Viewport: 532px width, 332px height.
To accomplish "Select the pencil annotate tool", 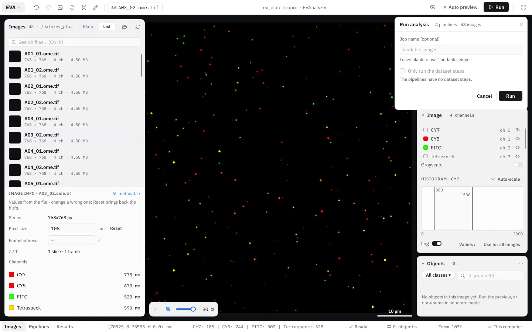I will point(96,7).
